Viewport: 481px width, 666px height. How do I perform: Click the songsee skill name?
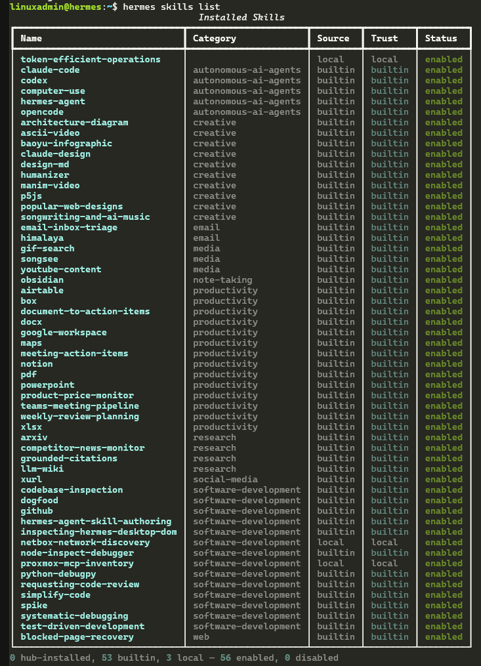(39, 259)
